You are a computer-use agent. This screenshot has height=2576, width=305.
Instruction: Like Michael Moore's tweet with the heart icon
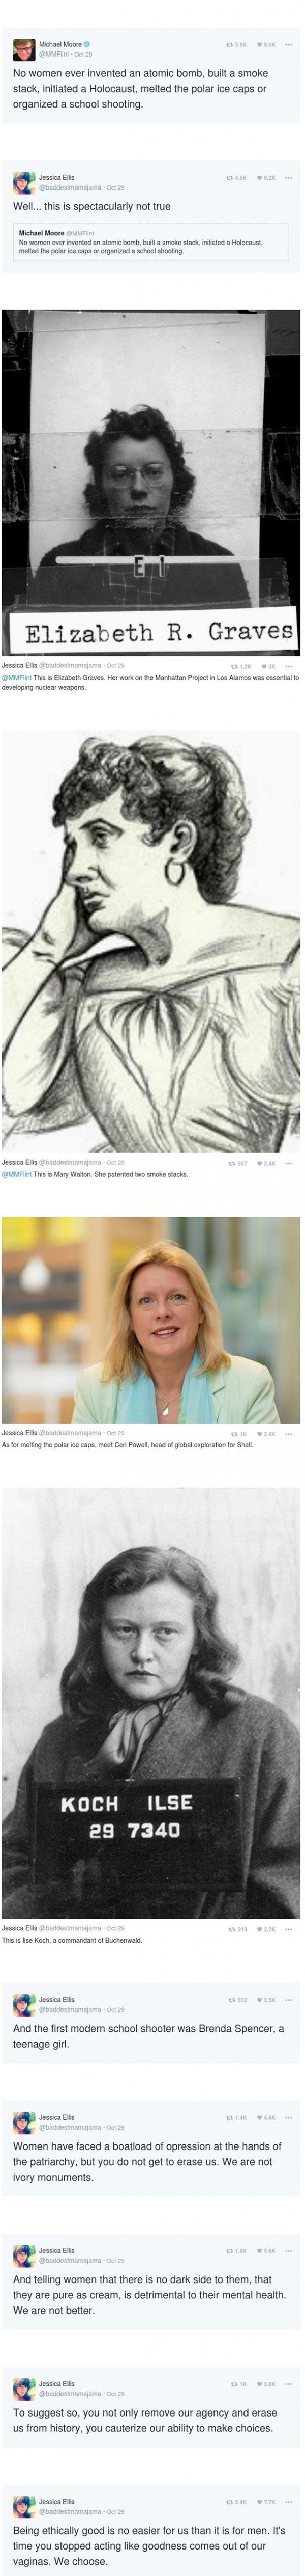point(260,45)
